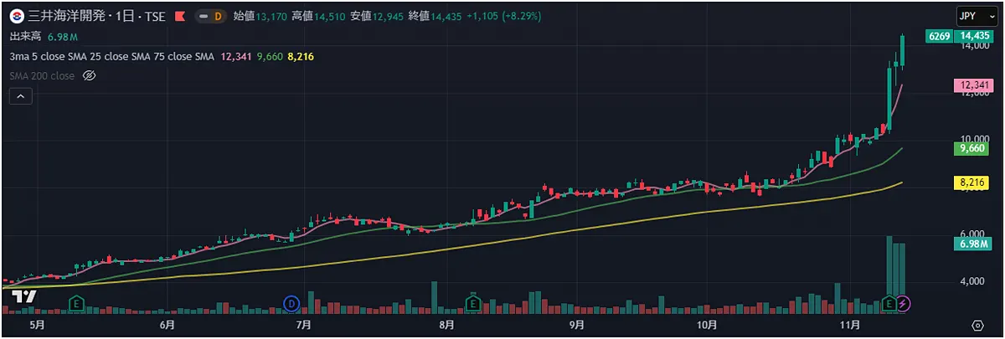1005x339 pixels.
Task: Show the hidden SMA 200 indicator
Action: point(90,76)
